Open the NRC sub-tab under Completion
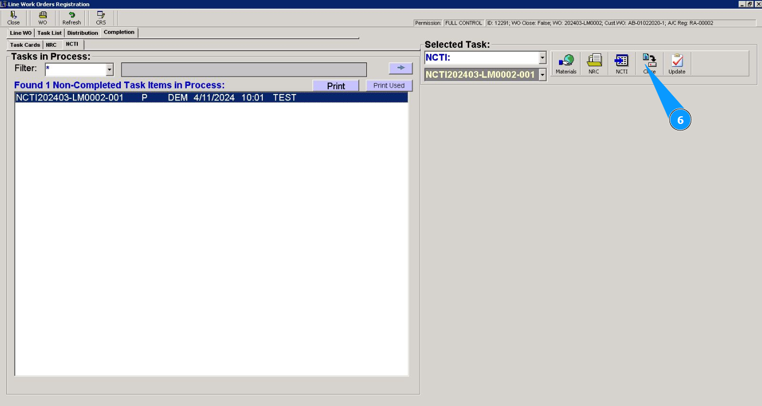This screenshot has height=406, width=762. pyautogui.click(x=51, y=45)
